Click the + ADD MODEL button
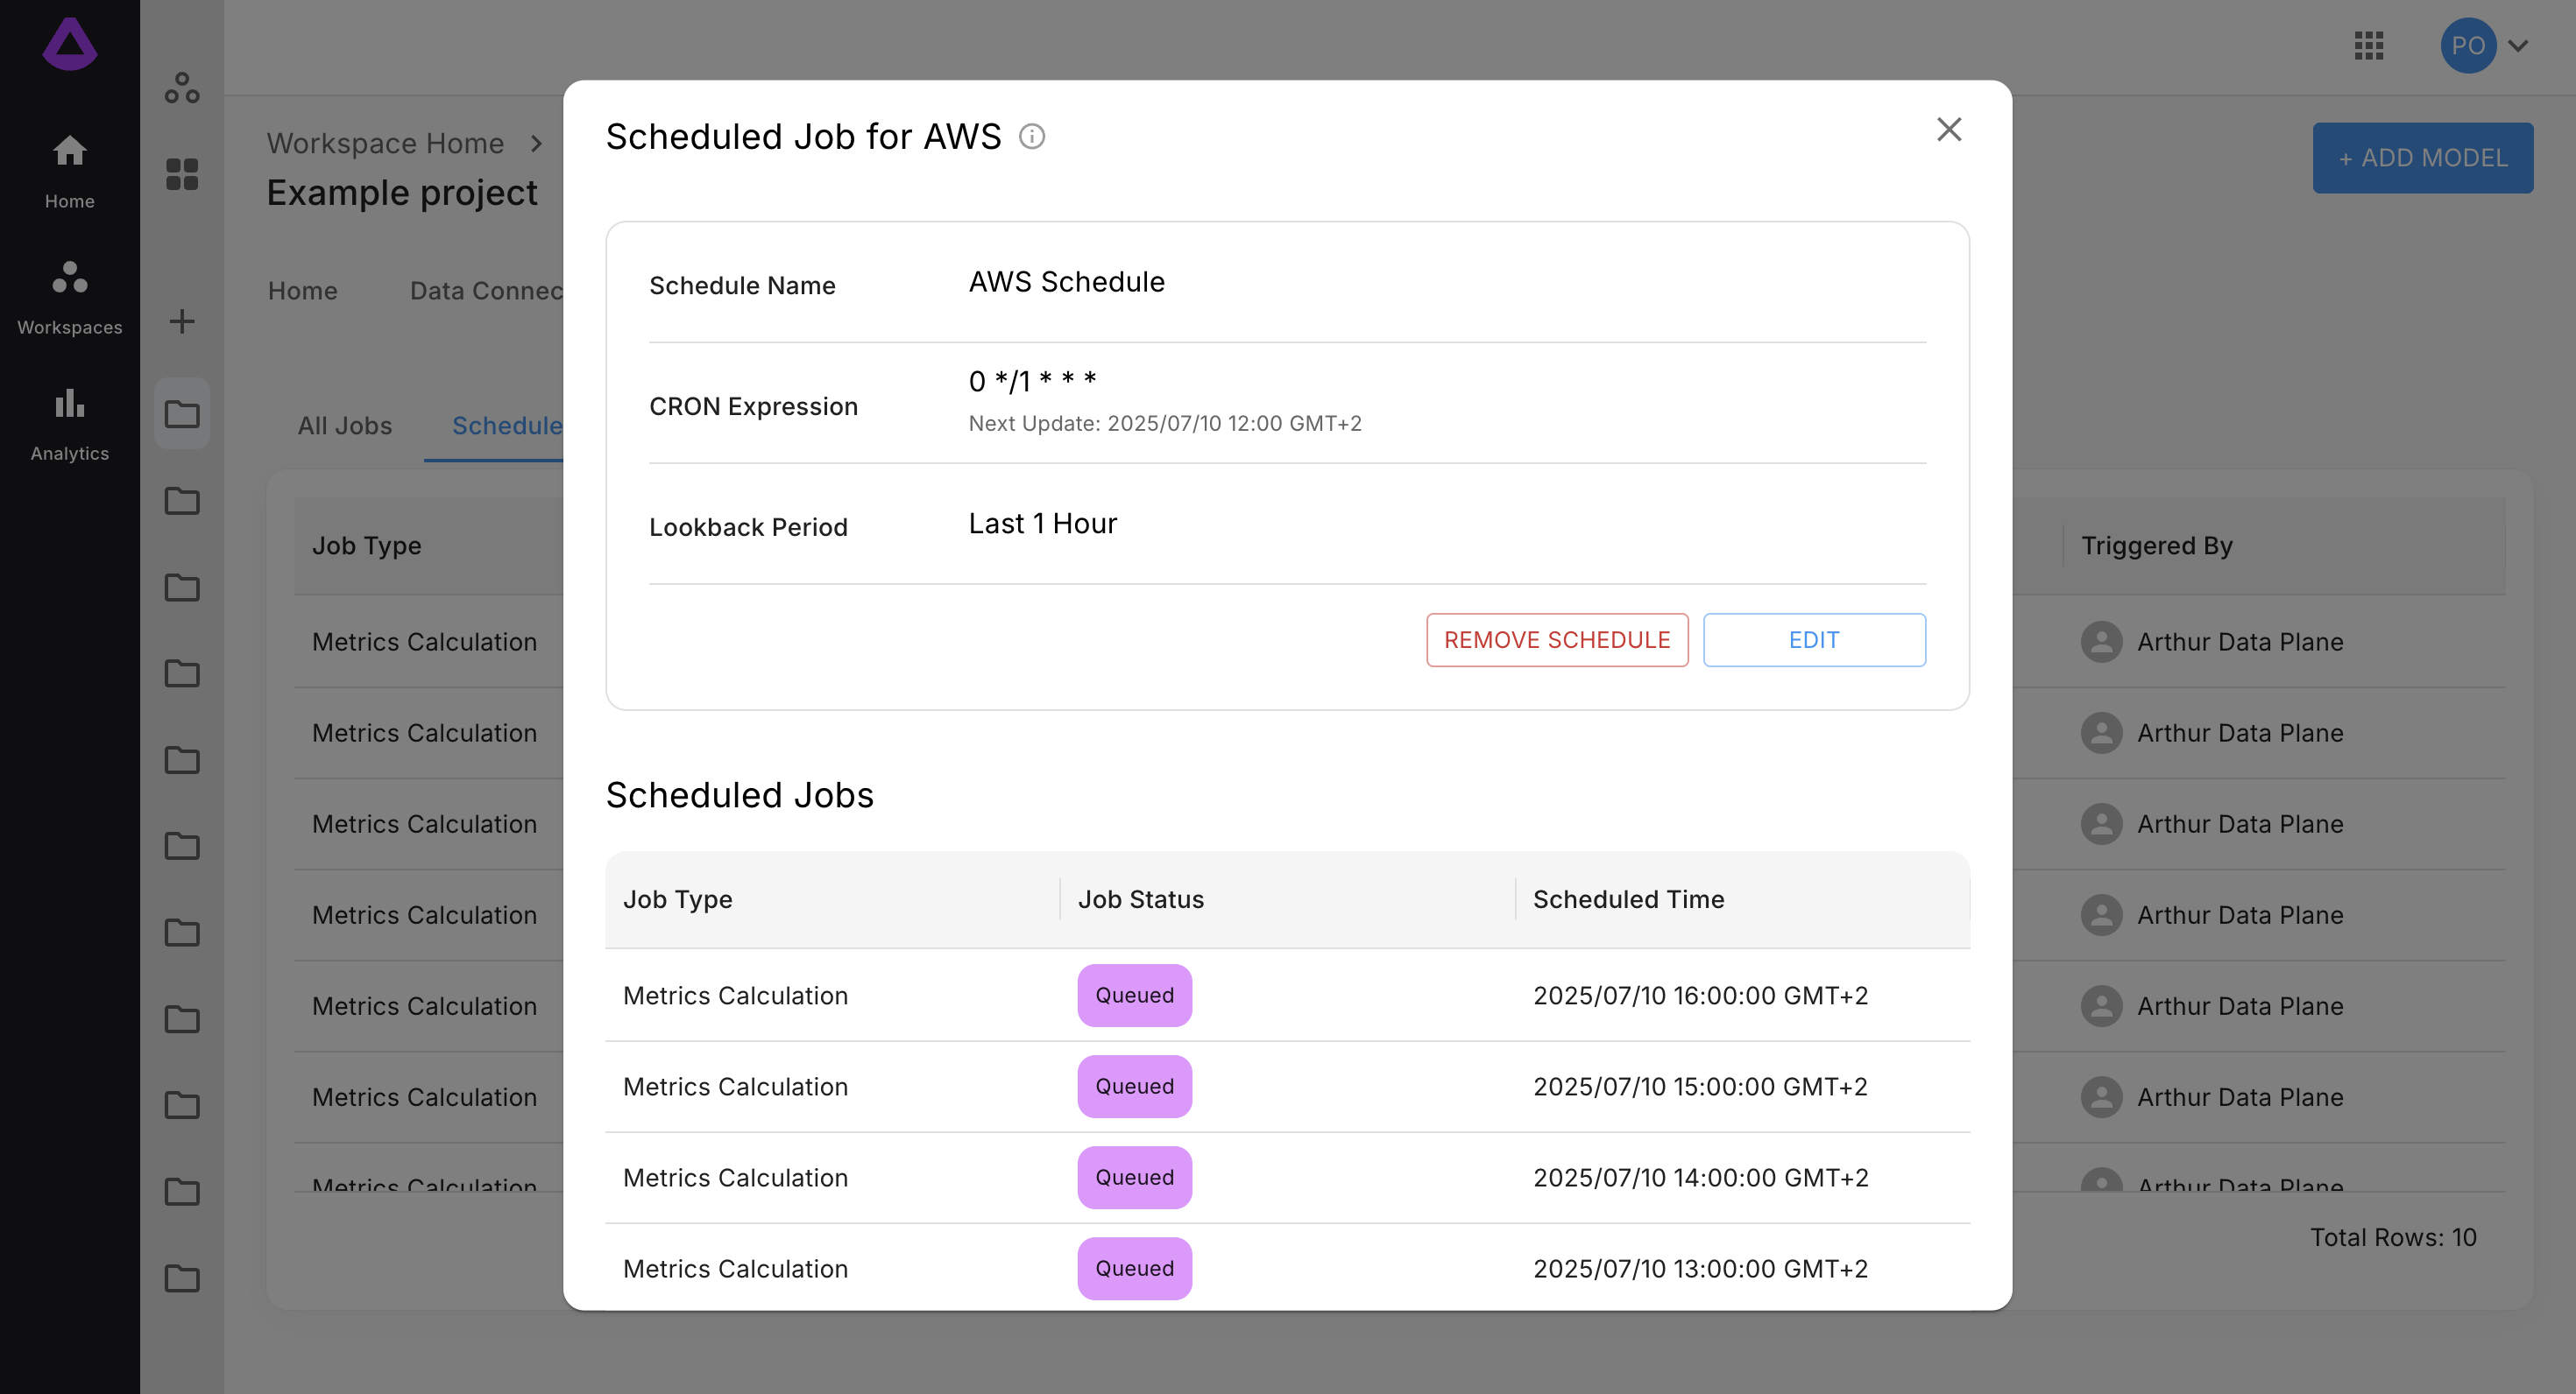Viewport: 2576px width, 1394px height. pyautogui.click(x=2422, y=157)
